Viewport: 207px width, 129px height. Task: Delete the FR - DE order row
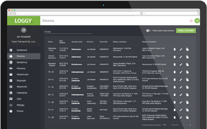point(175,72)
